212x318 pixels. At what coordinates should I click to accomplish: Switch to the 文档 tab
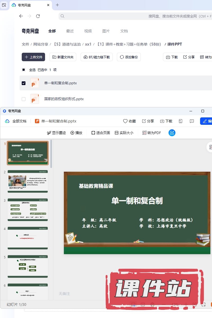click(x=124, y=31)
